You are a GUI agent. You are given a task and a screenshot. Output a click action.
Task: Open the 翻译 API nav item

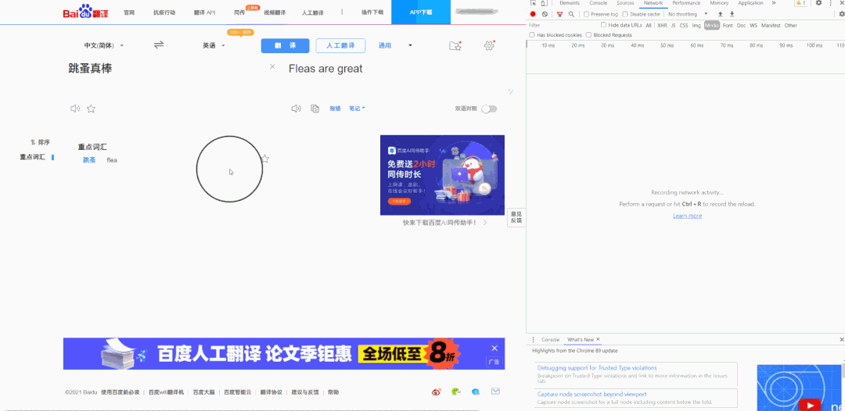pyautogui.click(x=204, y=13)
